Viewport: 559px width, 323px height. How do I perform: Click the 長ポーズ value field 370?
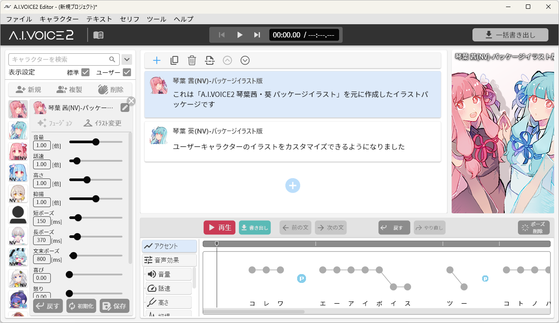tap(42, 240)
